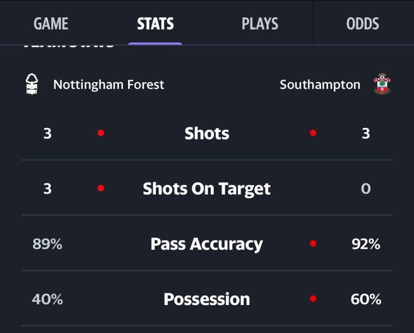Select the Southampton team name
This screenshot has width=414, height=333.
click(x=320, y=84)
